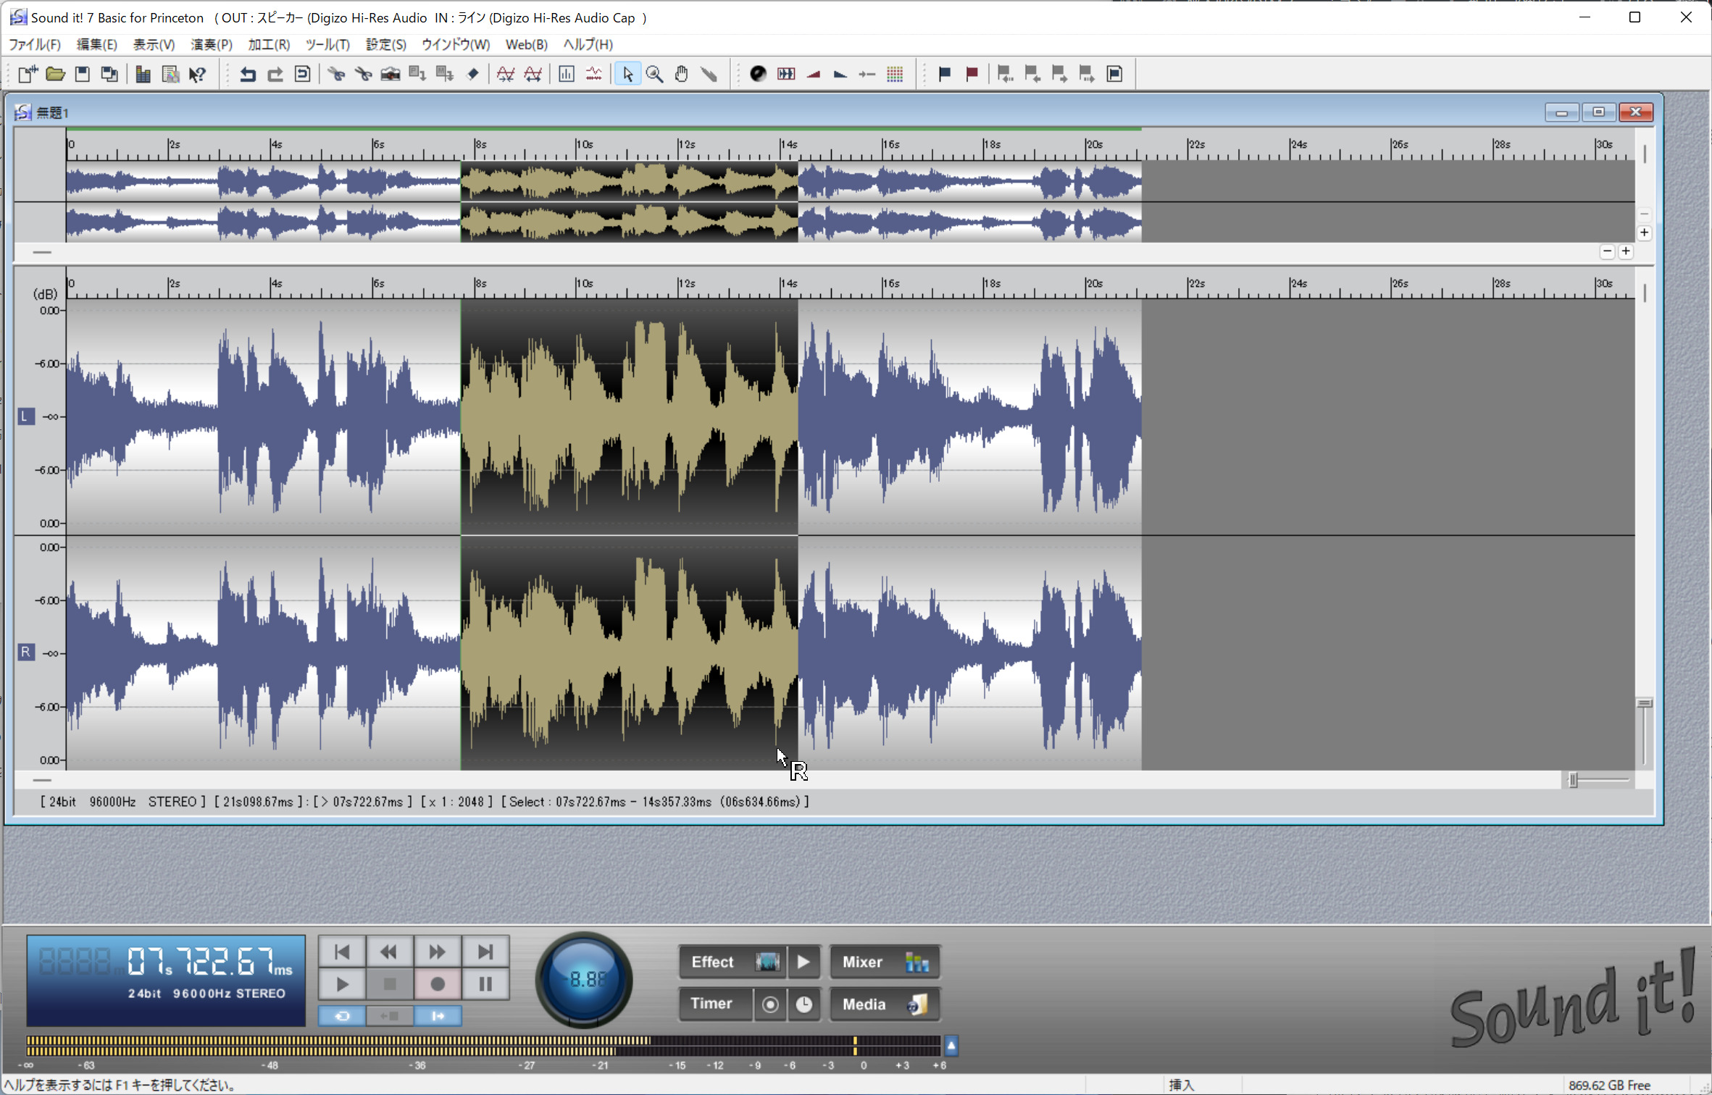This screenshot has width=1712, height=1095.
Task: Pick the pencil draw tool
Action: pyautogui.click(x=709, y=74)
